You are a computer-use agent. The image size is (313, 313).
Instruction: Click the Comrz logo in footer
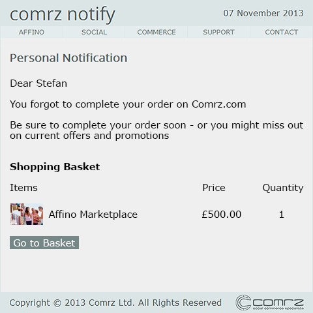coord(269,303)
